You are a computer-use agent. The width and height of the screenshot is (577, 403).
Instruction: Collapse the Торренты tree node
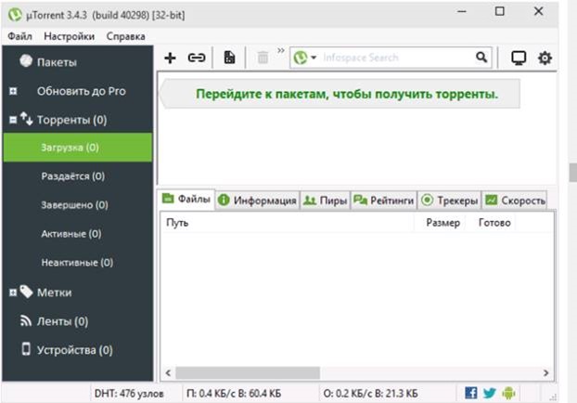[x=13, y=120]
